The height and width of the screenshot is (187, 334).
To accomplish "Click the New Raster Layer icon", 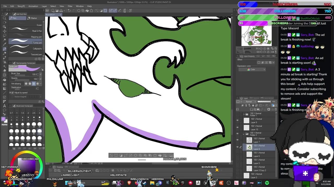I will [251, 109].
